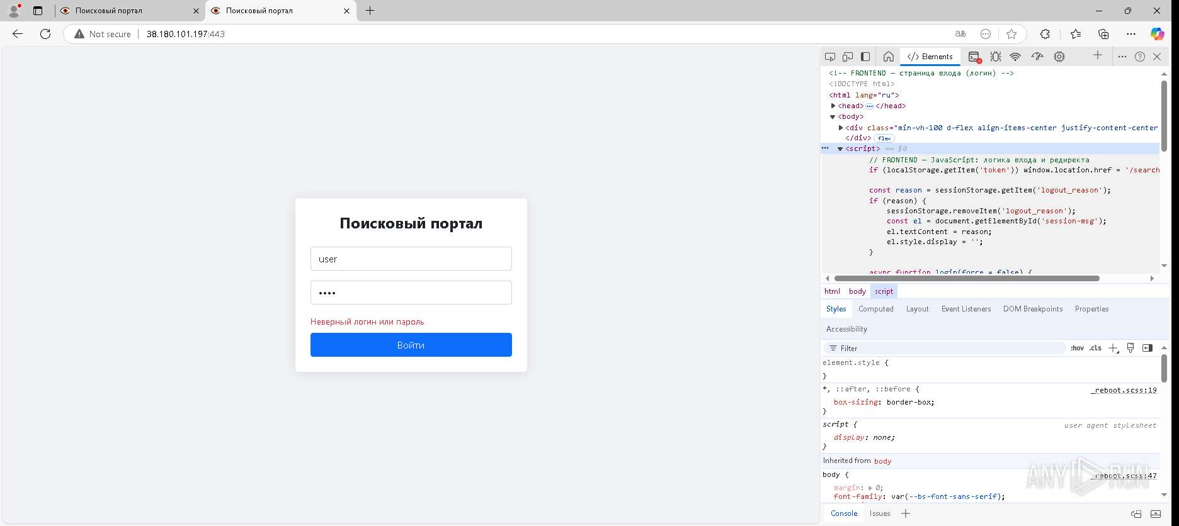Close the DevTools panel
Screen dimensions: 1179x526
(x=1157, y=57)
